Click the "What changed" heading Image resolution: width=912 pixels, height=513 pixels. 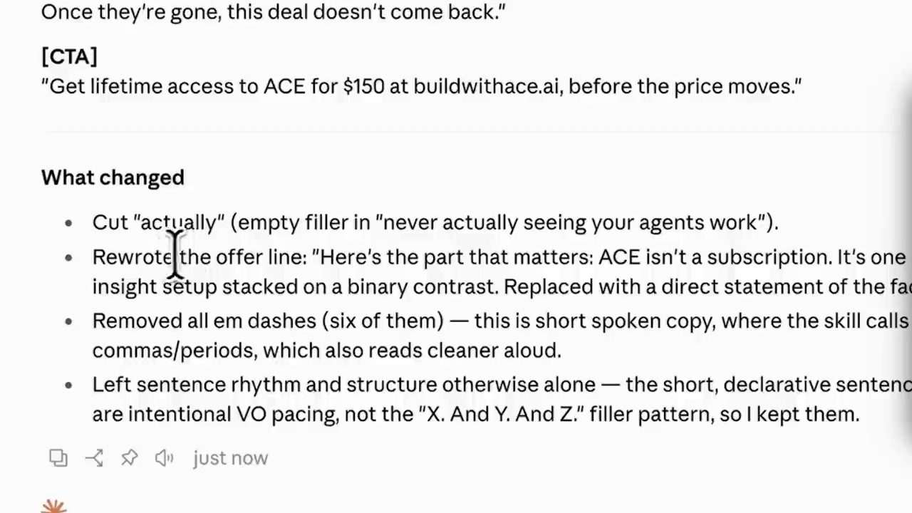point(113,177)
